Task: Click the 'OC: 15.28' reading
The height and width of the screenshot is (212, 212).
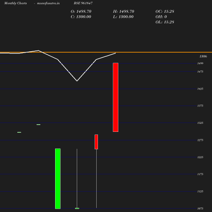Action: tap(165, 11)
